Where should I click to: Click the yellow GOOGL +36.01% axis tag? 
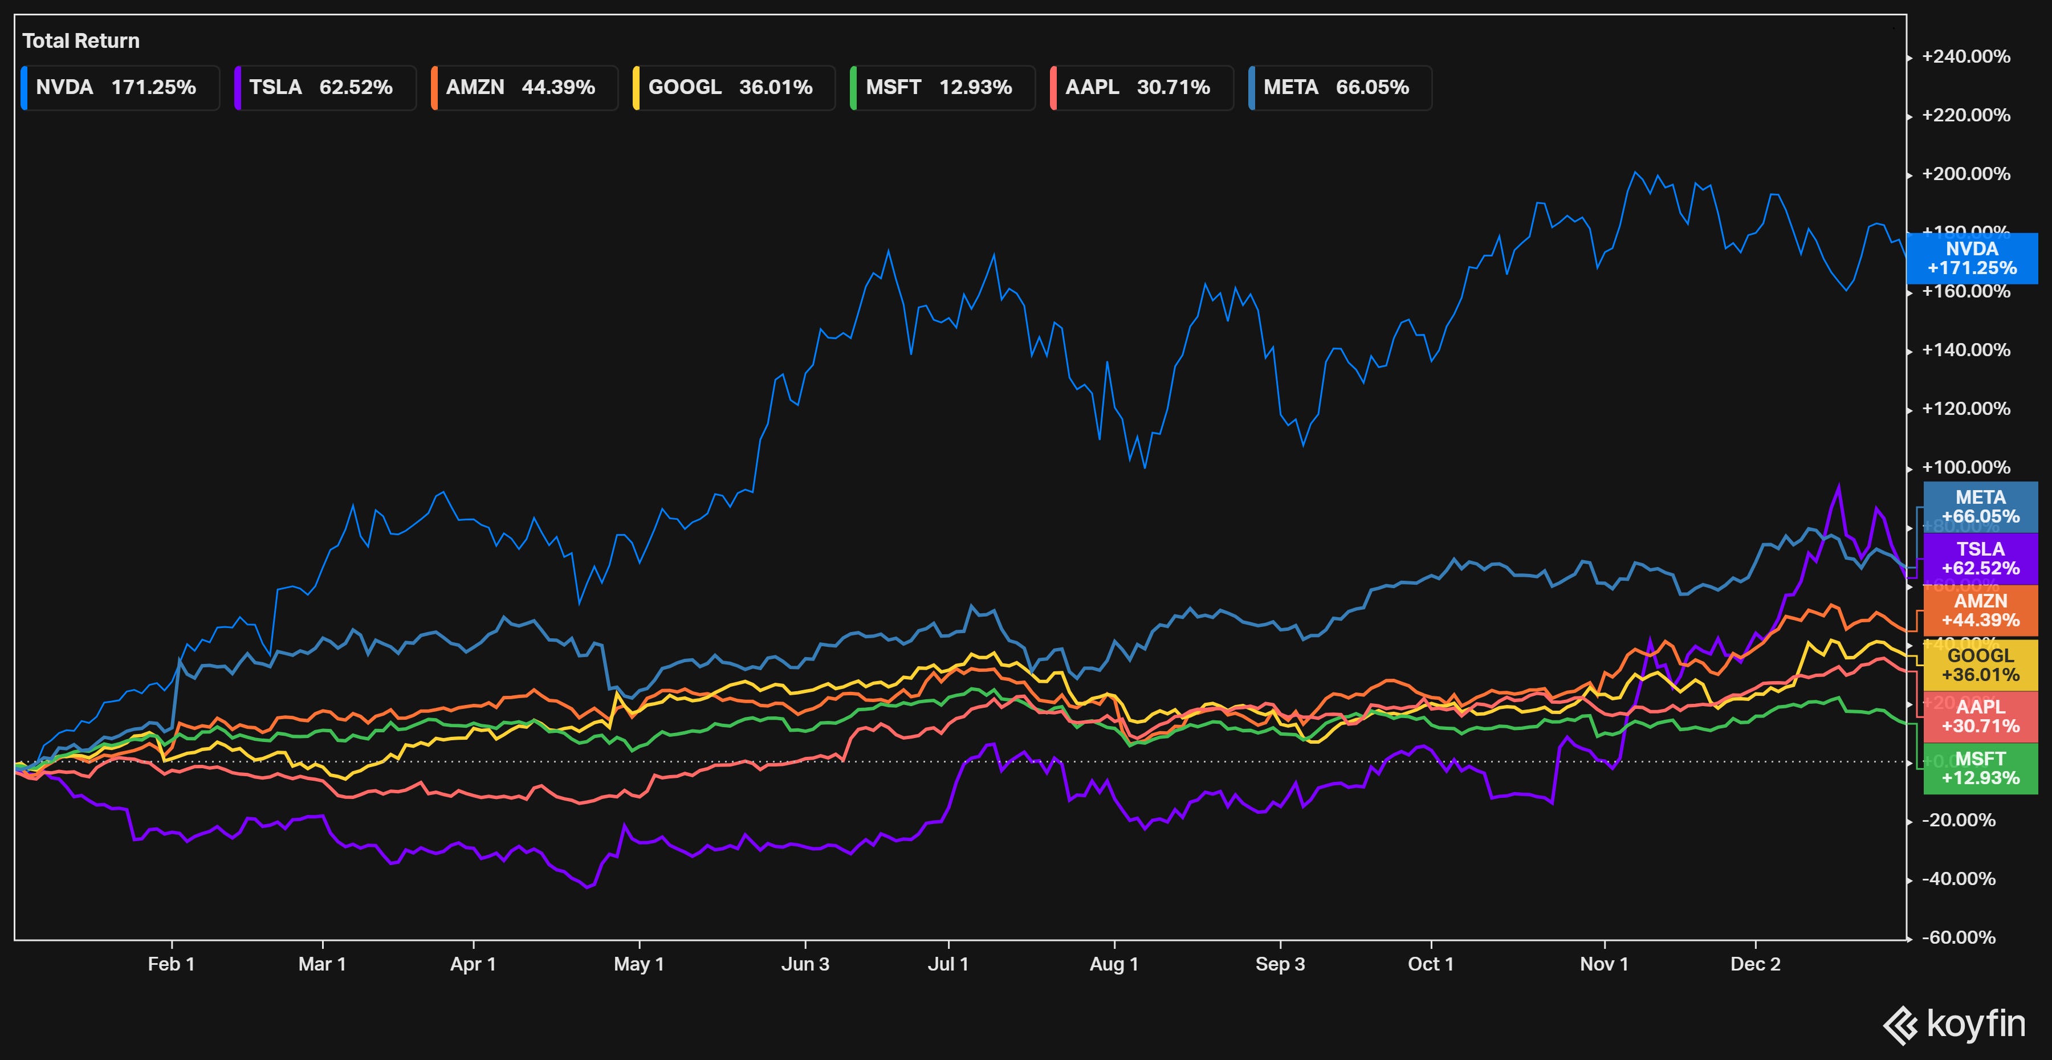[x=1980, y=665]
